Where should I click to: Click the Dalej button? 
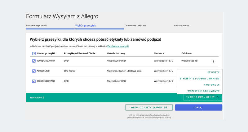(198, 107)
